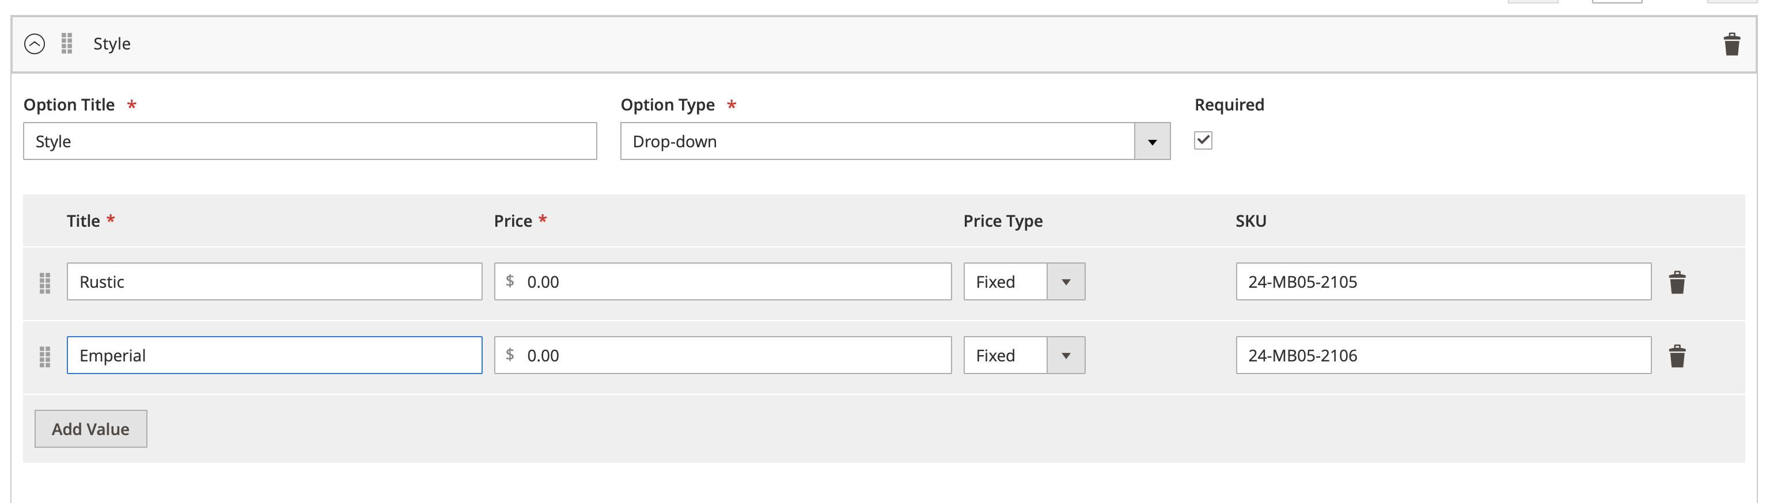The height and width of the screenshot is (503, 1766).
Task: Click the price field in Rustic row
Action: (722, 281)
